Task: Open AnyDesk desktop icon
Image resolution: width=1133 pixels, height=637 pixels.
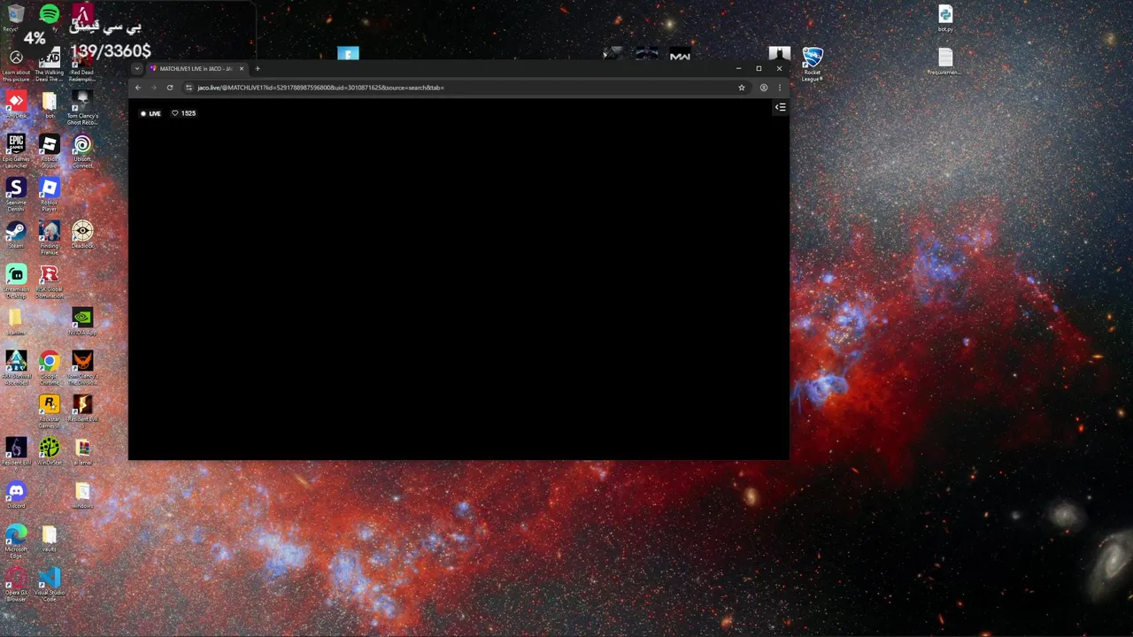Action: coord(16,104)
